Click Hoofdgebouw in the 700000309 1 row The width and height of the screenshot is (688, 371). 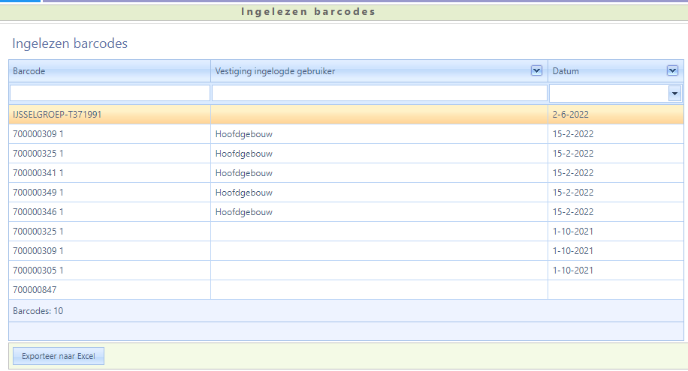click(243, 134)
